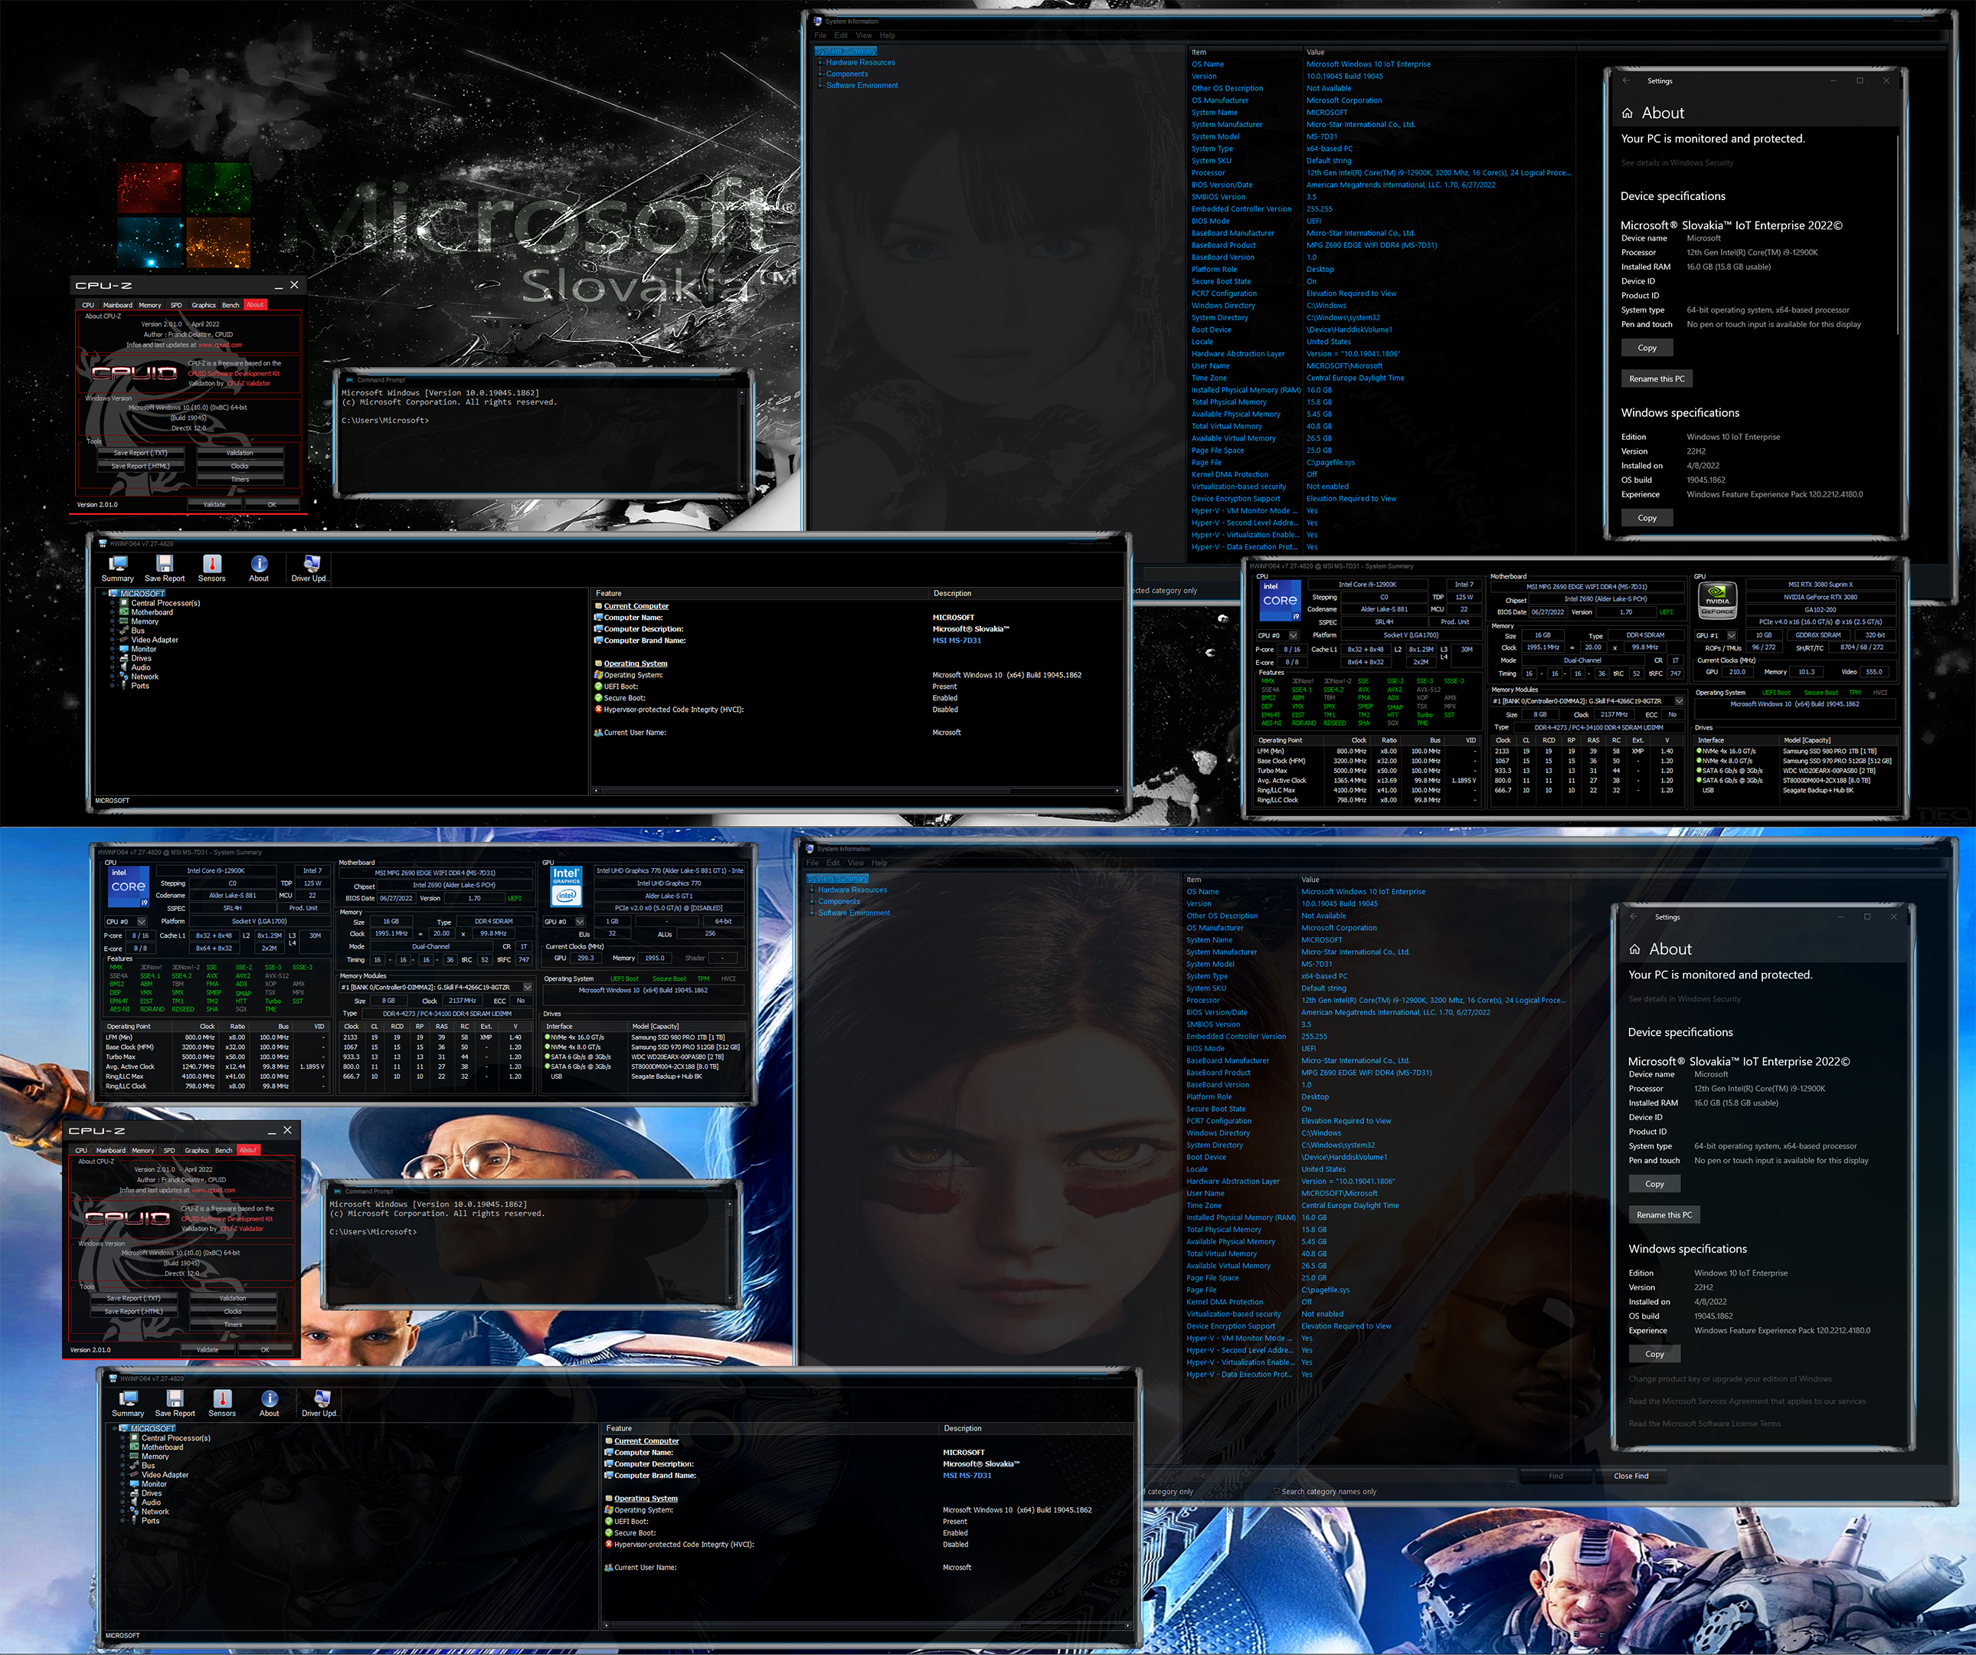Click the Intel Core i9 logo in the NVIDIA-GPU summary window
This screenshot has width=1976, height=1655.
(x=1280, y=600)
